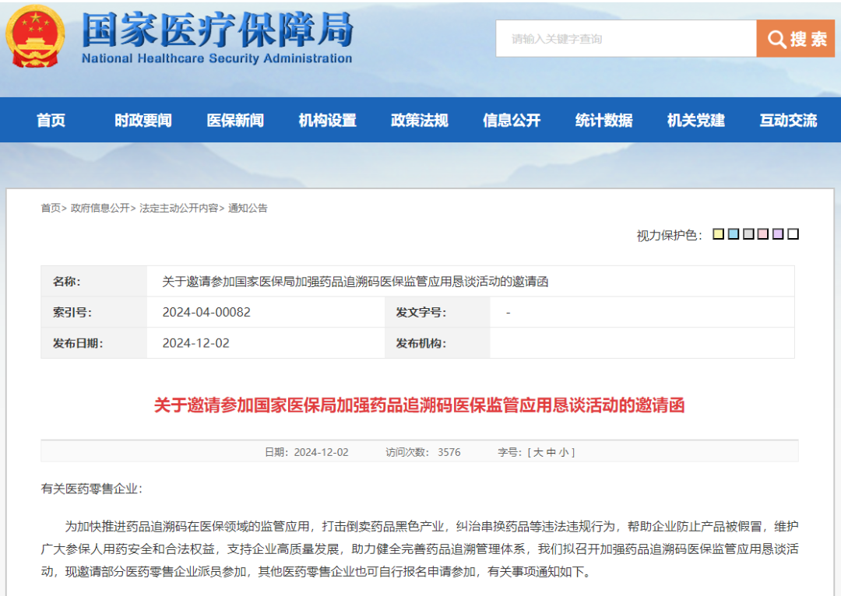This screenshot has height=596, width=841.
Task: Click the national emblem logo
Action: [x=37, y=37]
